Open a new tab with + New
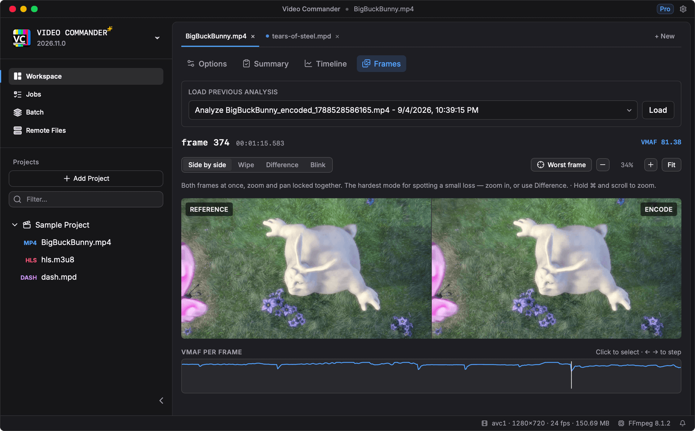 [x=665, y=37]
